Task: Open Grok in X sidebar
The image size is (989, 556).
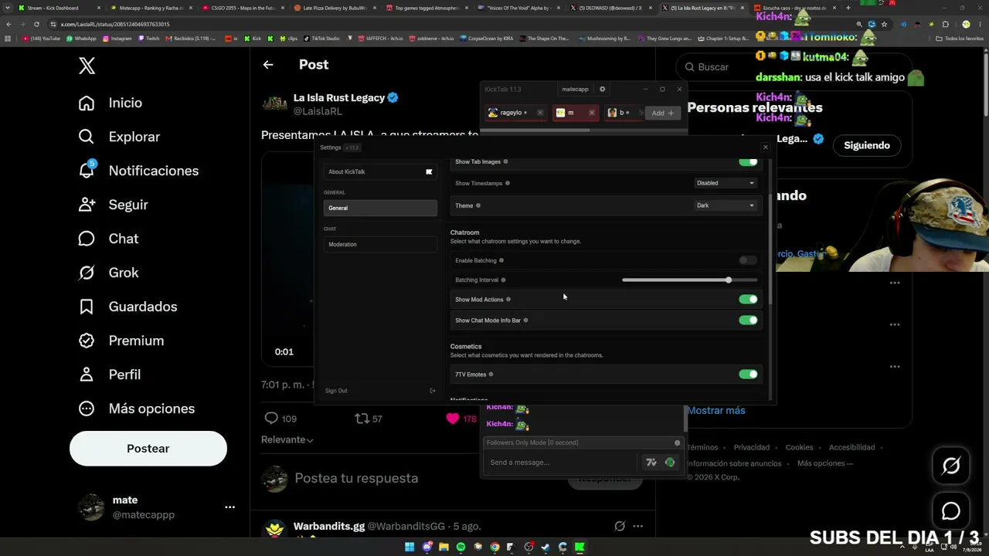Action: coord(108,273)
